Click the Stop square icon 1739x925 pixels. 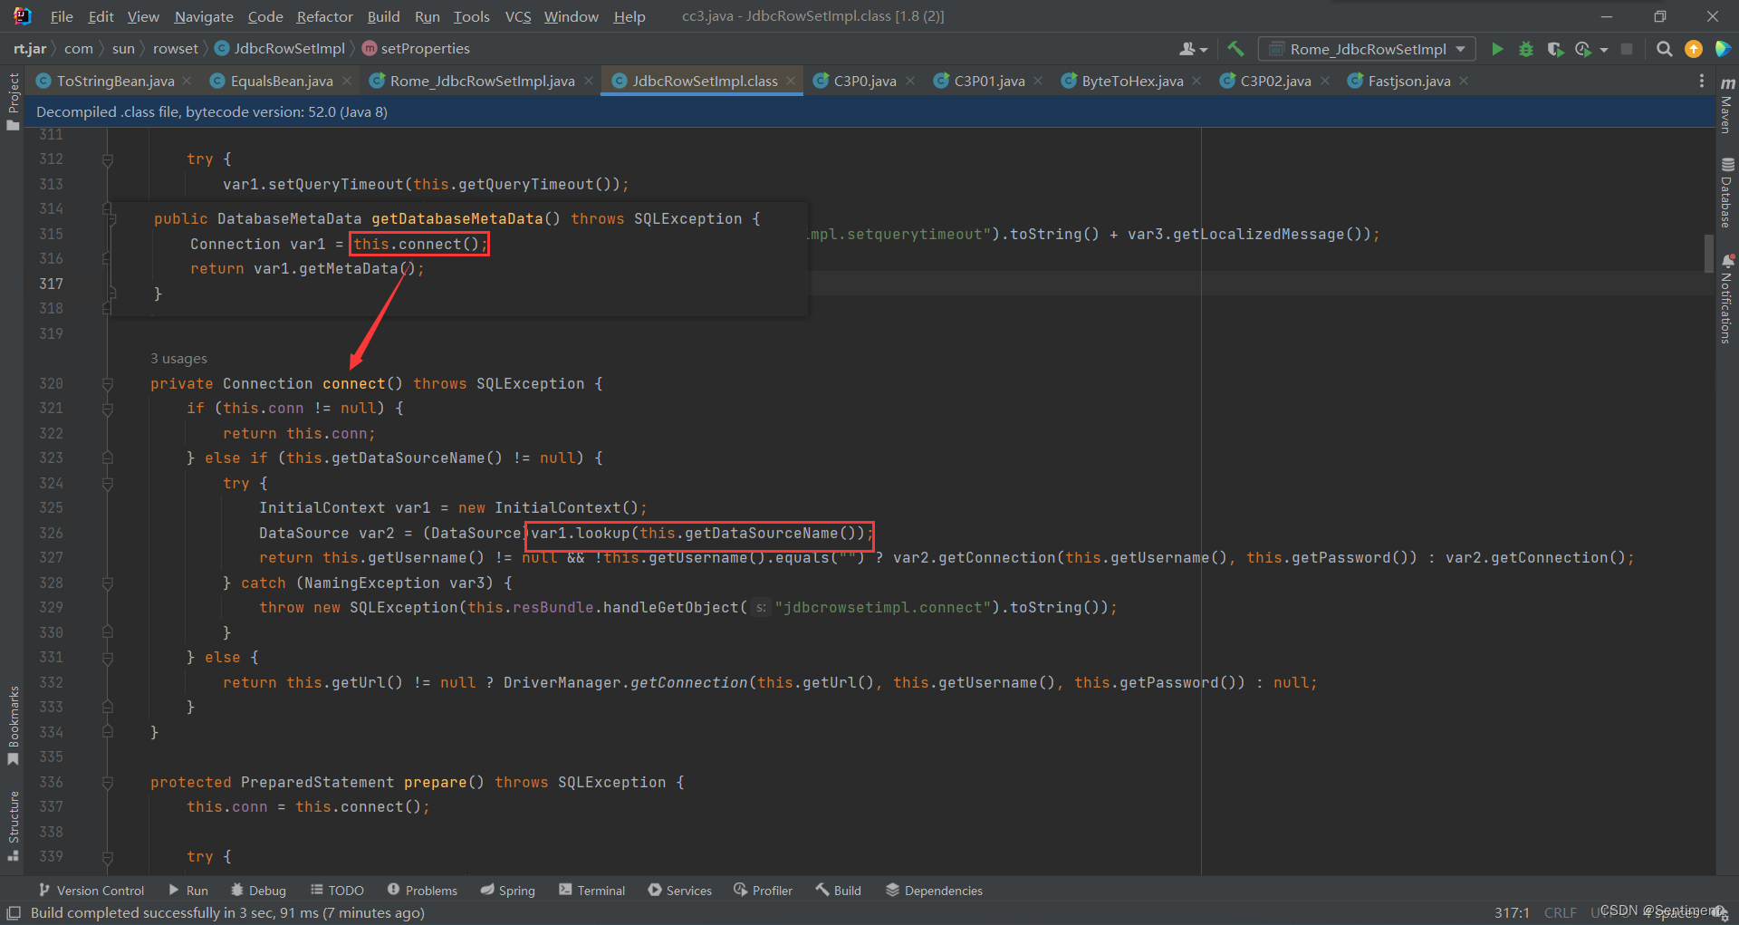pos(1627,49)
